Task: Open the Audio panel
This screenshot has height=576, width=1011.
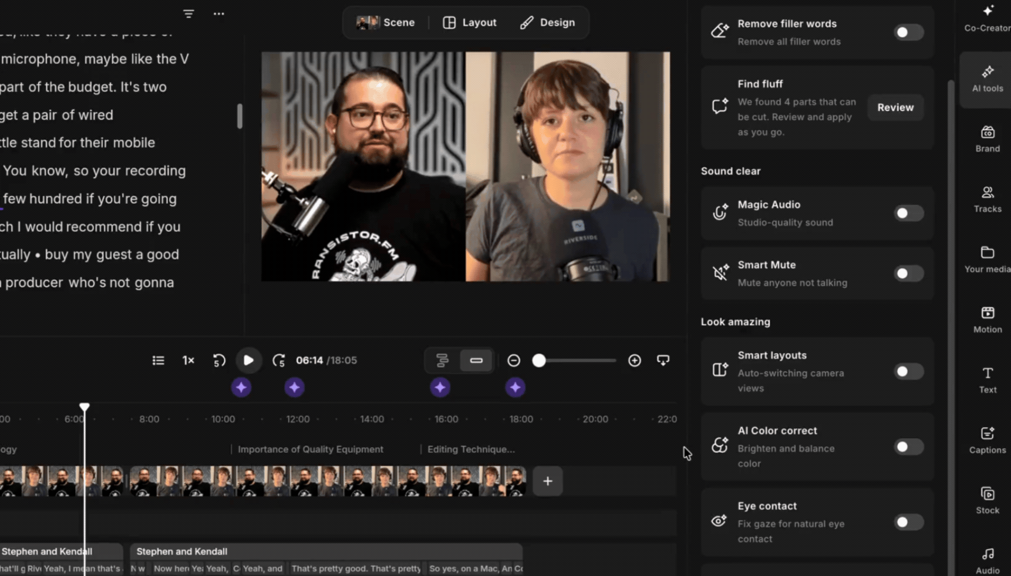Action: (x=988, y=561)
